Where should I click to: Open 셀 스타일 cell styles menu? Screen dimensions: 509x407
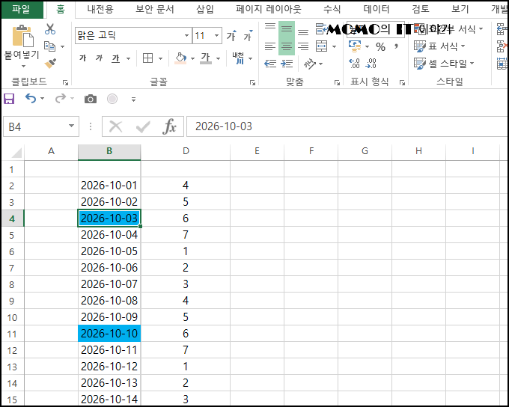click(444, 64)
